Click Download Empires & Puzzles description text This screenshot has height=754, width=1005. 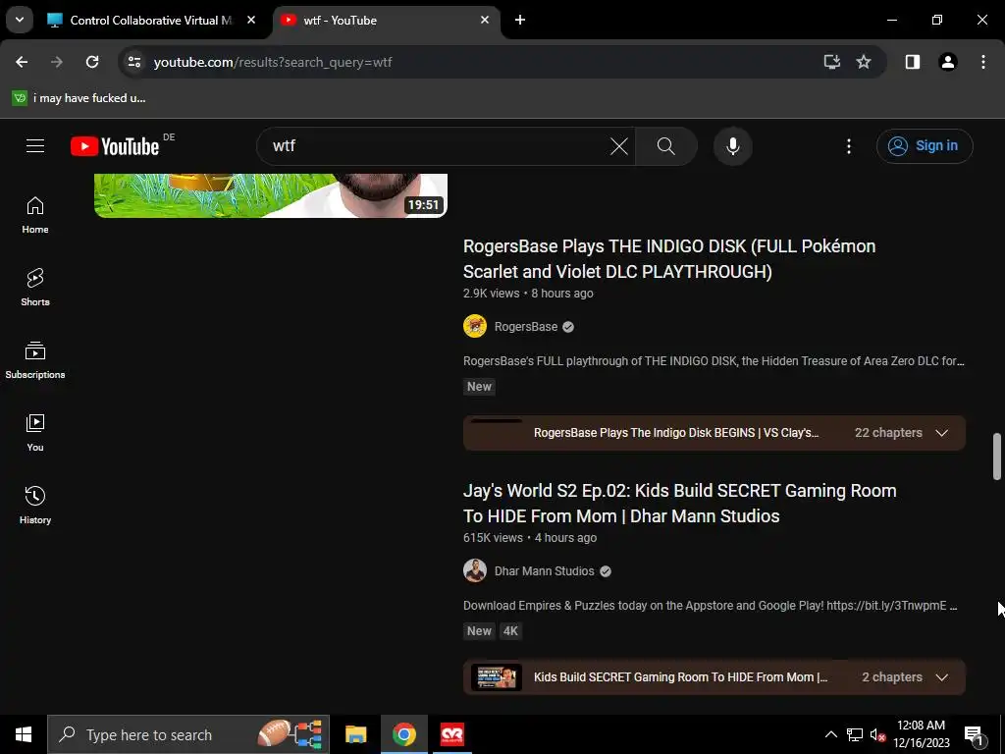point(711,605)
